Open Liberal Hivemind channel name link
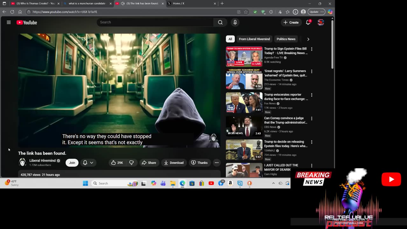This screenshot has width=407, height=229. coord(42,161)
